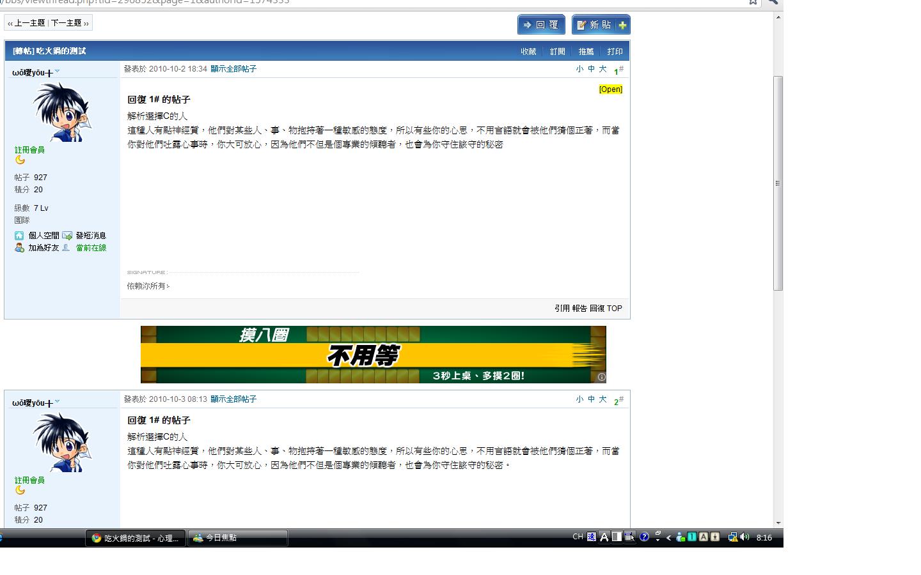
Task: Click the second post's avatar image
Action: point(62,443)
